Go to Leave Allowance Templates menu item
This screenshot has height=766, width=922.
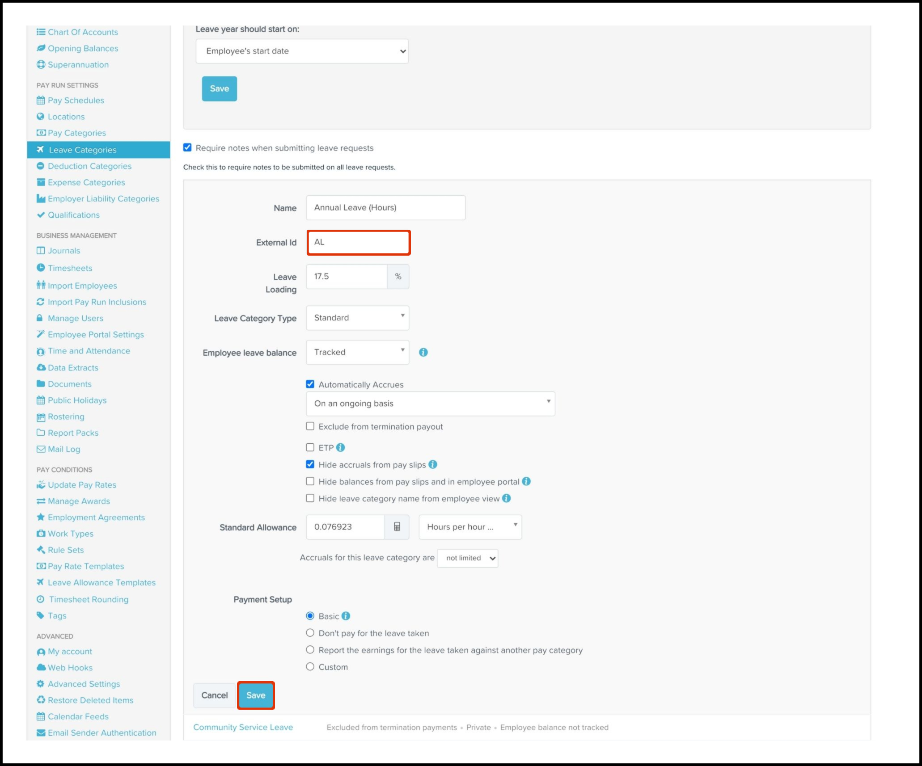click(102, 582)
